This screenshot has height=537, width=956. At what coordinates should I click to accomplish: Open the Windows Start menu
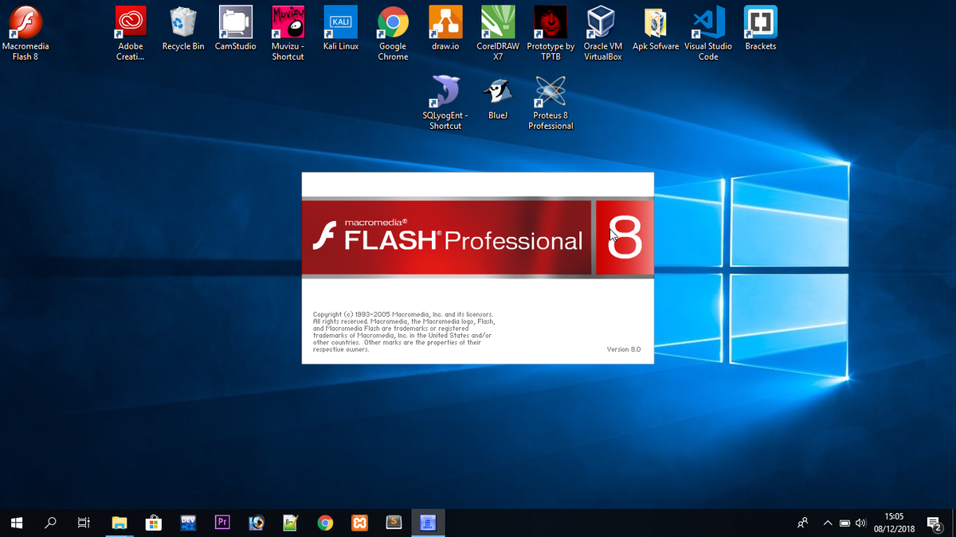tap(17, 523)
